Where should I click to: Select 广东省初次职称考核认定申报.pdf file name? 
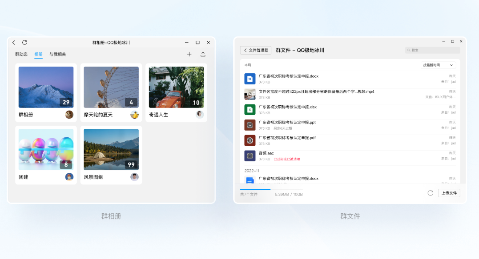point(287,138)
